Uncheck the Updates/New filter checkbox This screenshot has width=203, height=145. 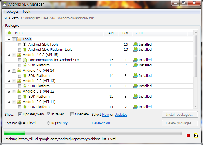20,114
